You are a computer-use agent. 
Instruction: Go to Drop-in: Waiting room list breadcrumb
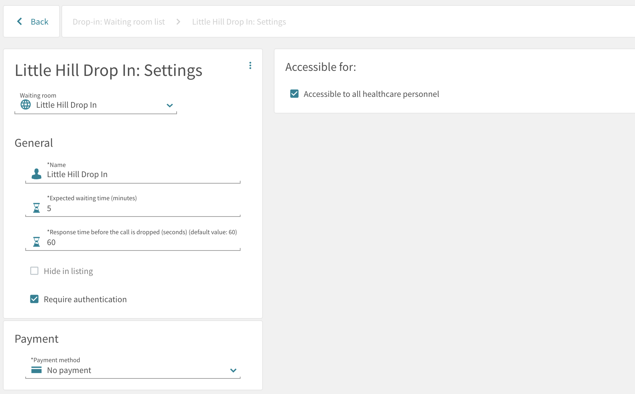coord(119,22)
